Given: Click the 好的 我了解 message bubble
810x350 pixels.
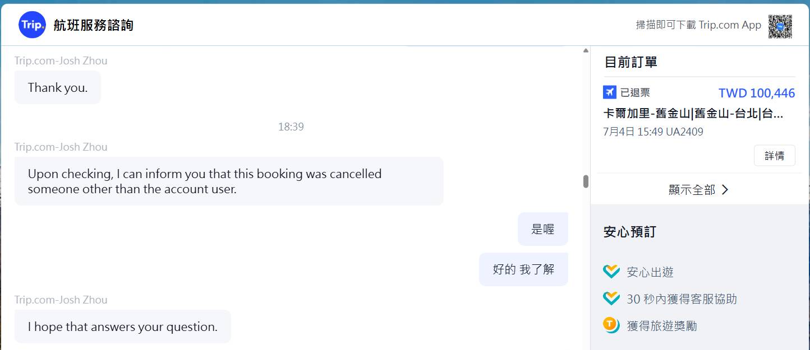Looking at the screenshot, I should point(523,269).
